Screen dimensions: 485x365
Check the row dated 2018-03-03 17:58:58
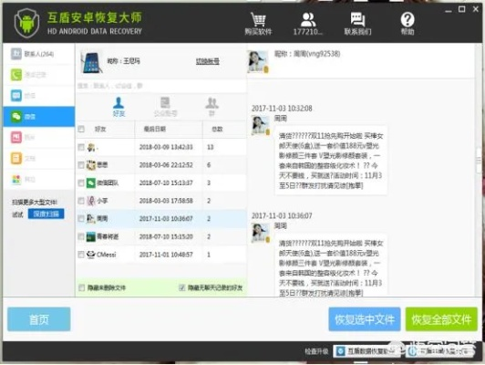point(81,201)
